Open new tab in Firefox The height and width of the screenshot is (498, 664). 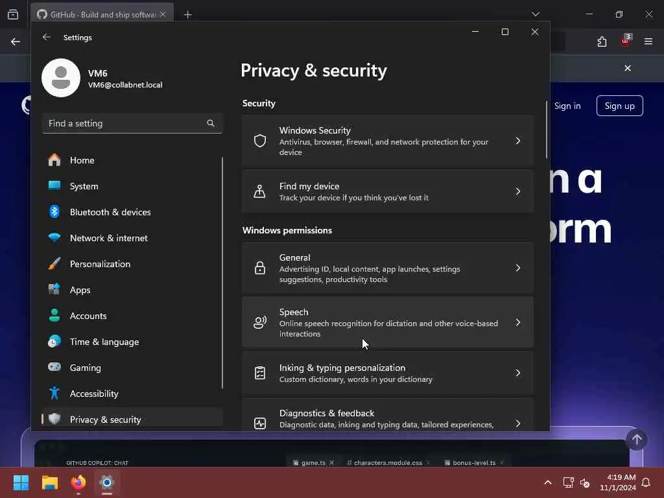pyautogui.click(x=187, y=15)
